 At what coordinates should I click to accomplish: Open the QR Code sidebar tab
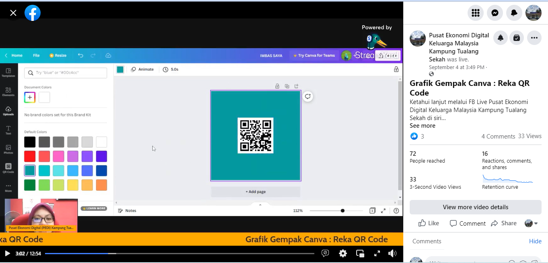coord(8,168)
